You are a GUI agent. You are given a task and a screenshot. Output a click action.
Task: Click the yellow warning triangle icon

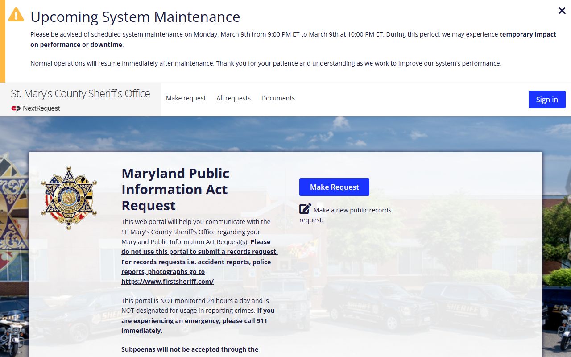[16, 14]
